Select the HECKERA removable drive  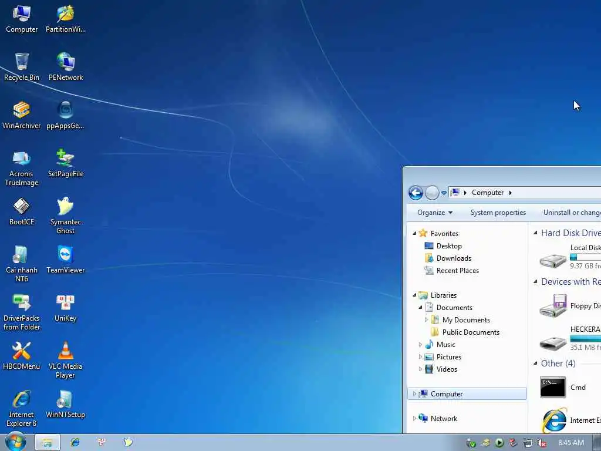pyautogui.click(x=569, y=339)
